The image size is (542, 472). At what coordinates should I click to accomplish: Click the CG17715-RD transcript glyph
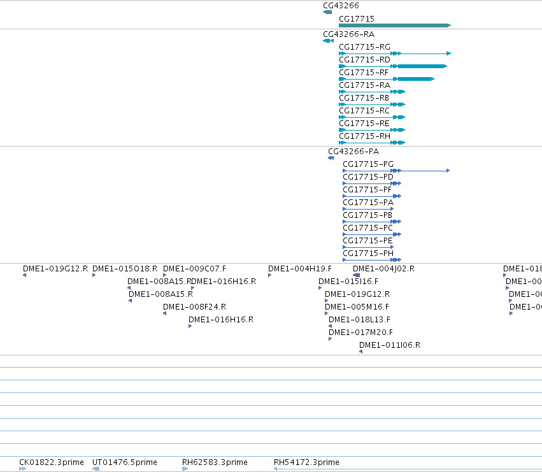pos(393,66)
